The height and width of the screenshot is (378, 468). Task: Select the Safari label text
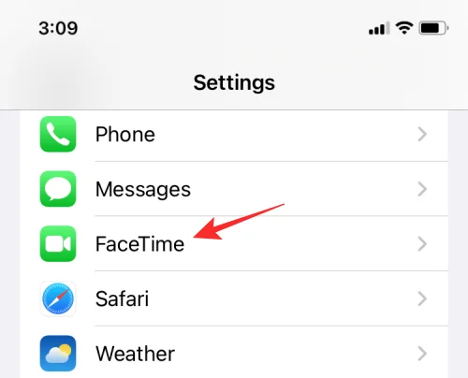tap(122, 298)
